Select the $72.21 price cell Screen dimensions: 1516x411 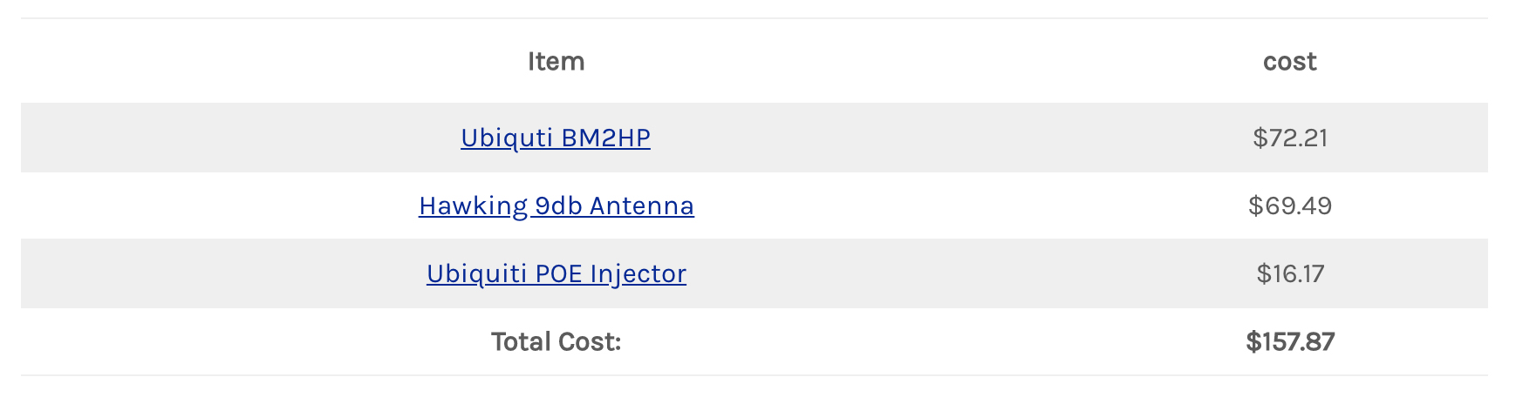coord(1289,138)
